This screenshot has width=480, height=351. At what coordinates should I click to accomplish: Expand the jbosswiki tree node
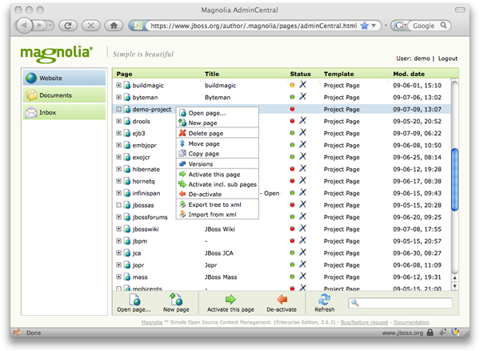pos(118,228)
